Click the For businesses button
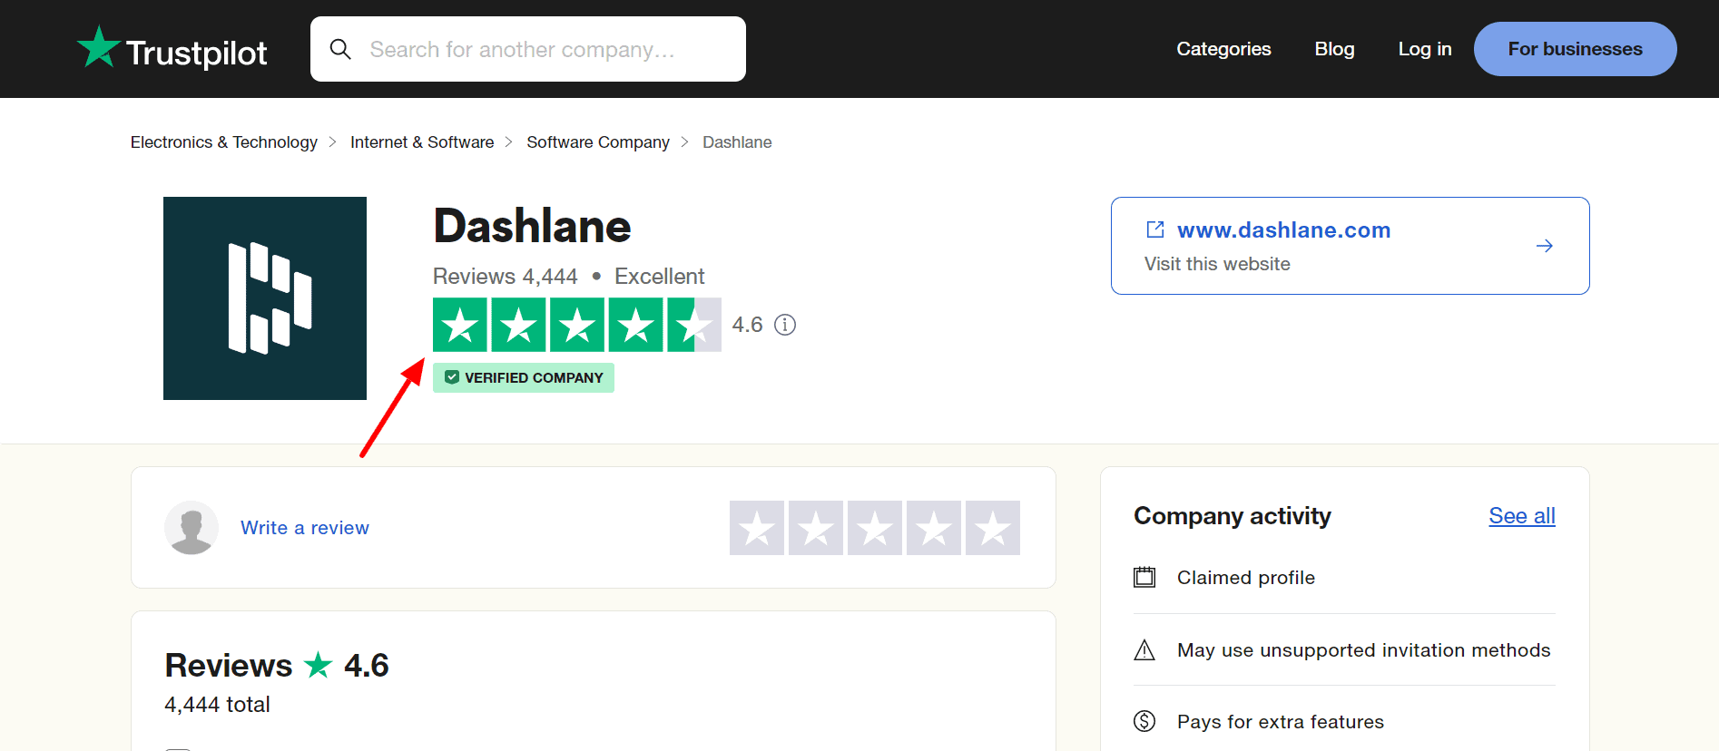Screen dimensions: 1719x751 click(1576, 49)
